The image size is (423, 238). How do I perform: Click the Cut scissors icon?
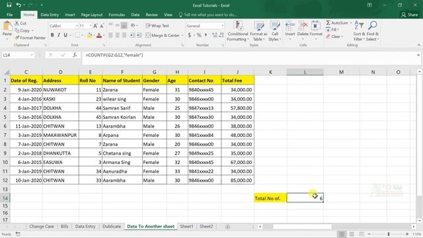[x=17, y=23]
